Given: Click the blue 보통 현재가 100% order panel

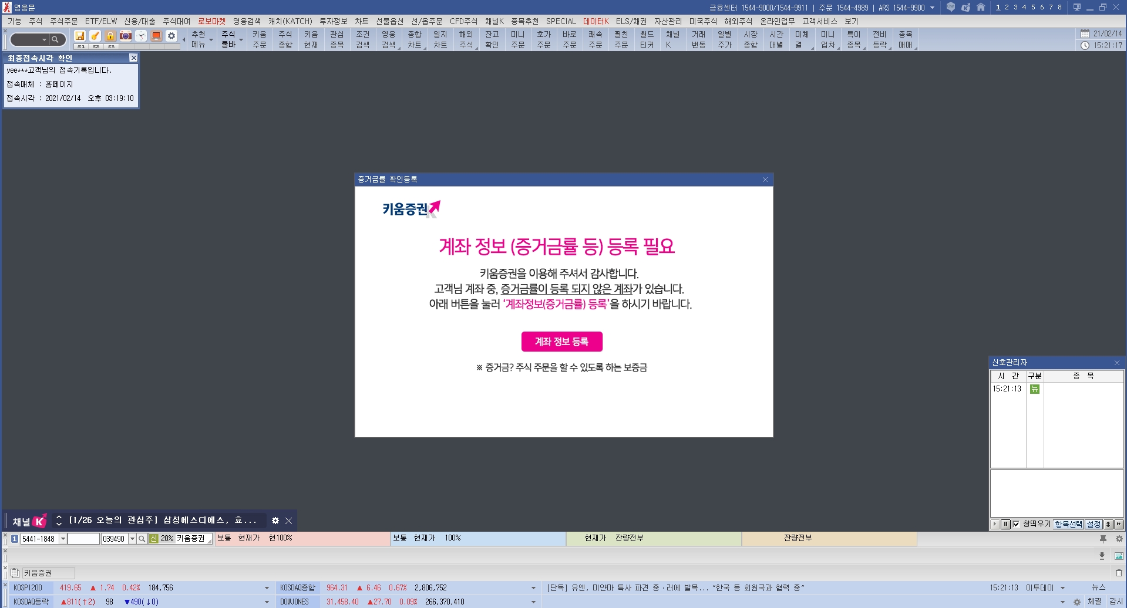Looking at the screenshot, I should [478, 539].
